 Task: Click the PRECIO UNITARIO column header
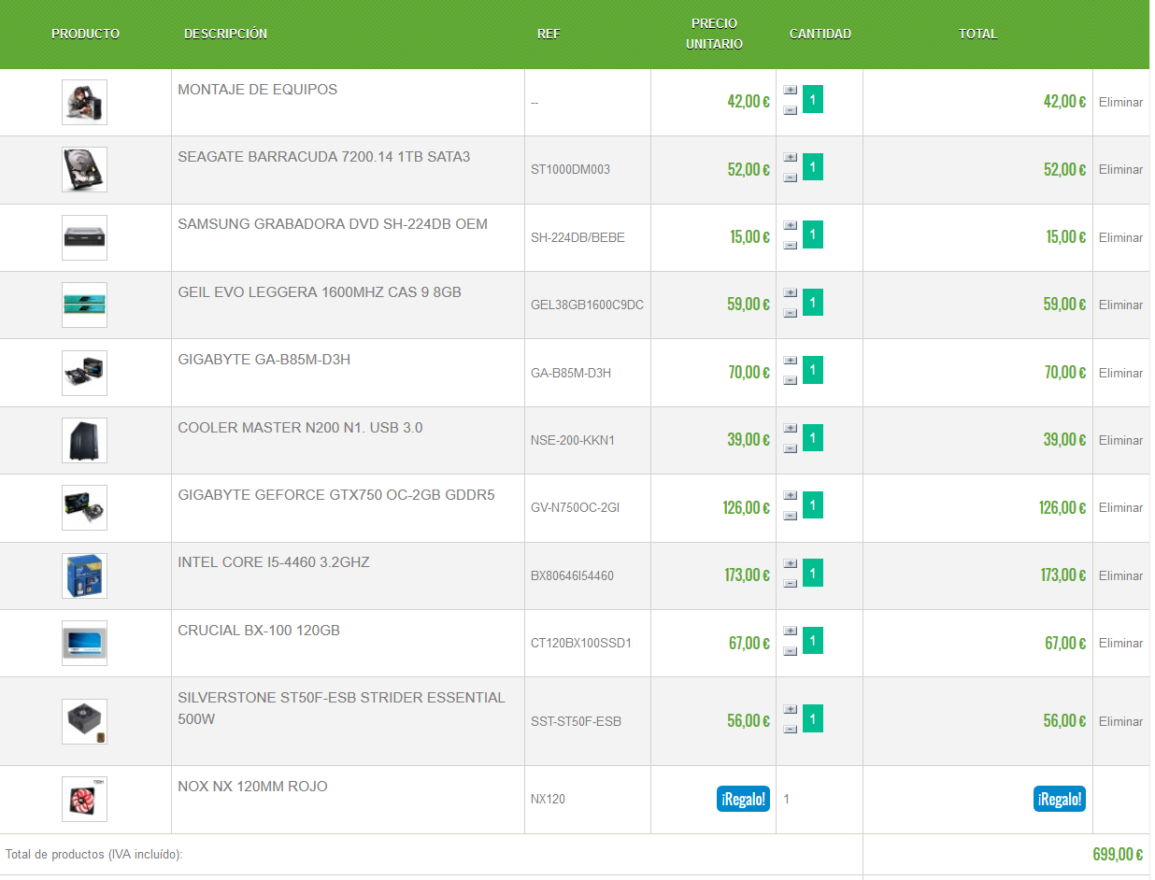tap(714, 34)
